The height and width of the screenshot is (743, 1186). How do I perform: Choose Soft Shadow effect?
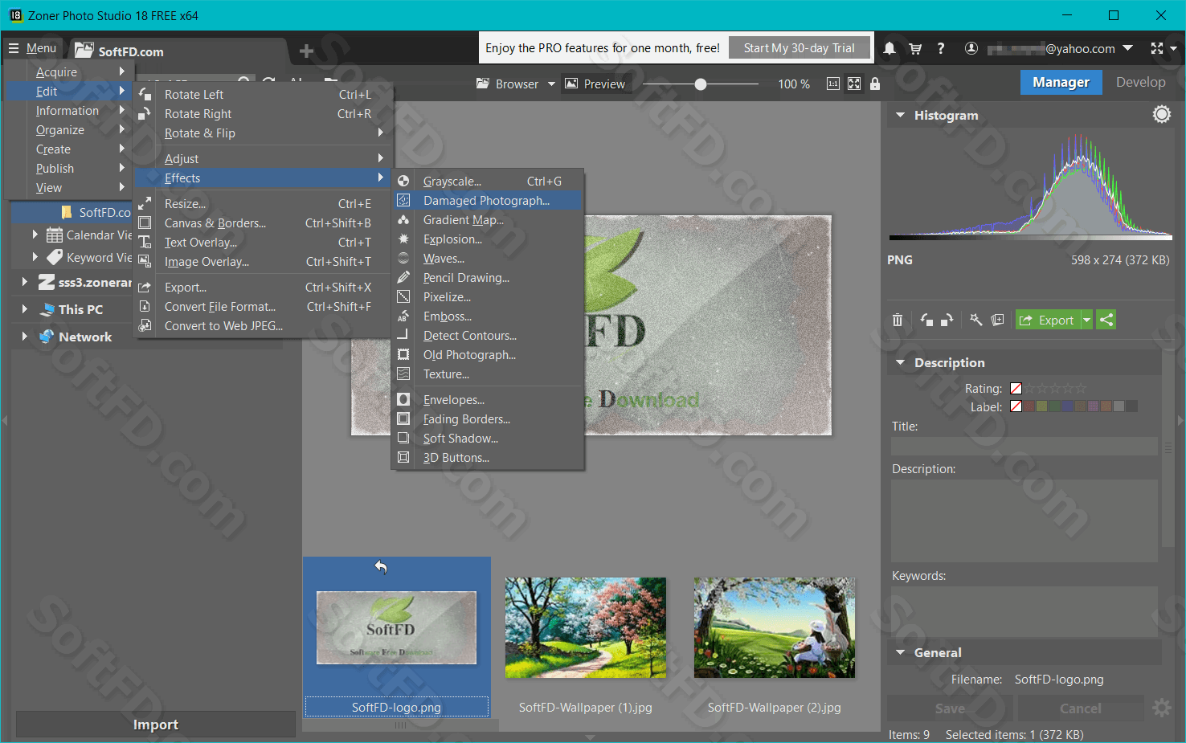tap(489, 439)
